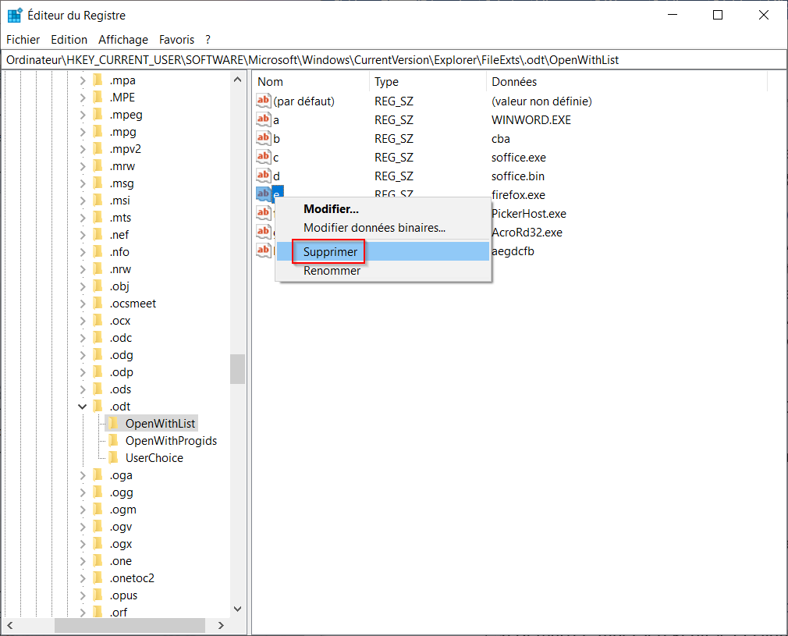
Task: Select the OpenWithList tree key
Action: 160,423
